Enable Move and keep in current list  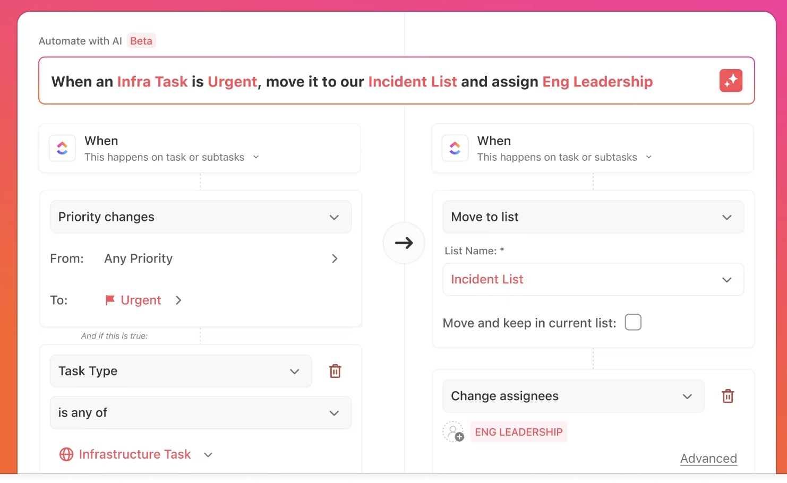pyautogui.click(x=633, y=322)
